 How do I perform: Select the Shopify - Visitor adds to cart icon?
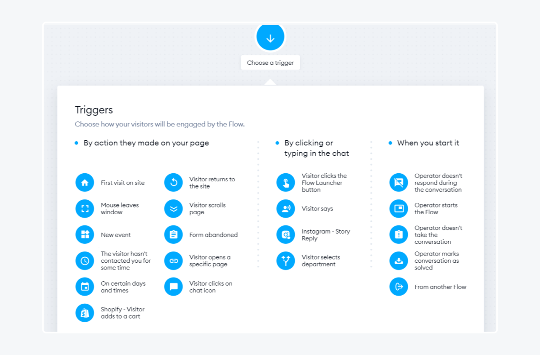point(85,313)
